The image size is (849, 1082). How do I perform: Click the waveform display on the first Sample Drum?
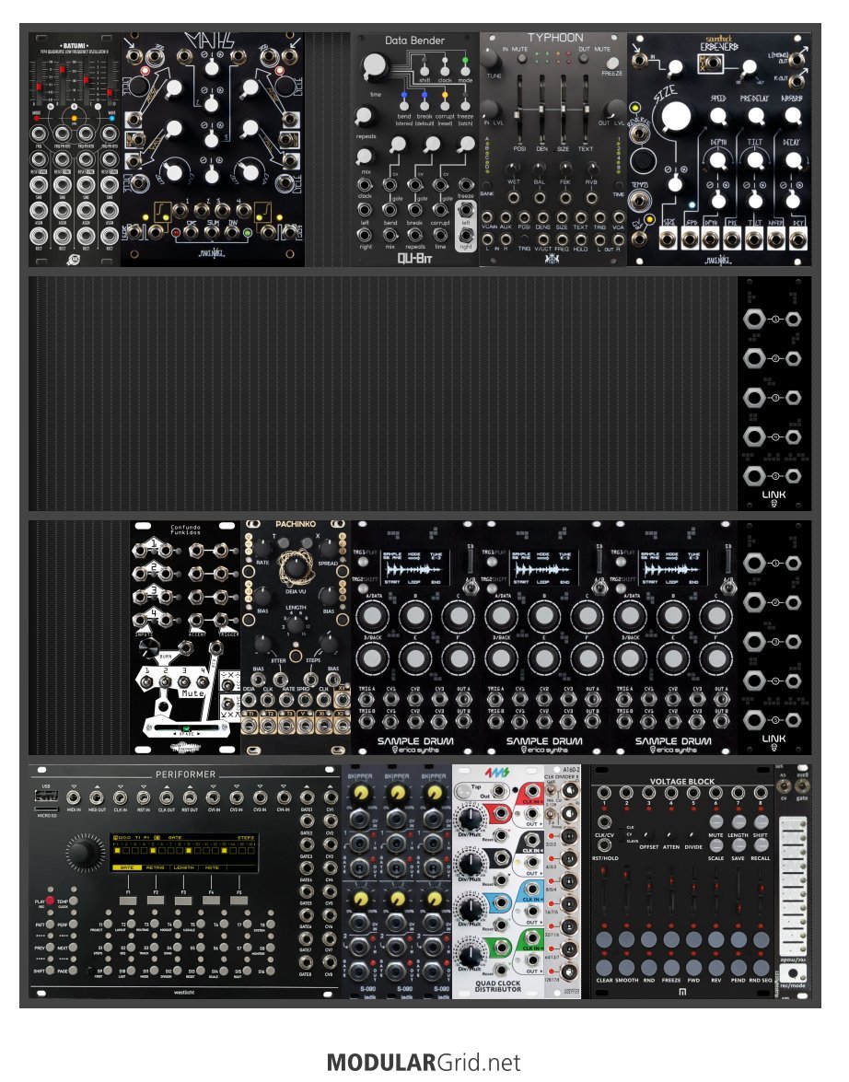pos(415,568)
